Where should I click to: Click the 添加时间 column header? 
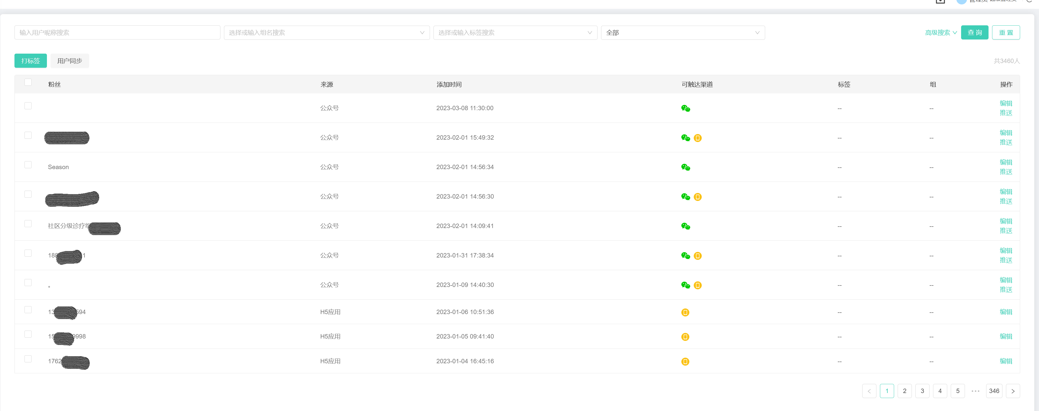[x=449, y=85]
